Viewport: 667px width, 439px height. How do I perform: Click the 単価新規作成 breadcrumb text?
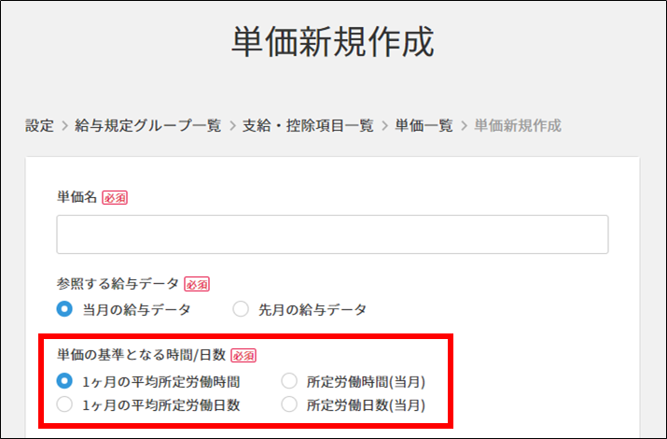coord(518,125)
